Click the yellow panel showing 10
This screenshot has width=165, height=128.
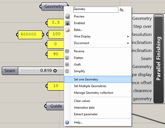(56, 86)
